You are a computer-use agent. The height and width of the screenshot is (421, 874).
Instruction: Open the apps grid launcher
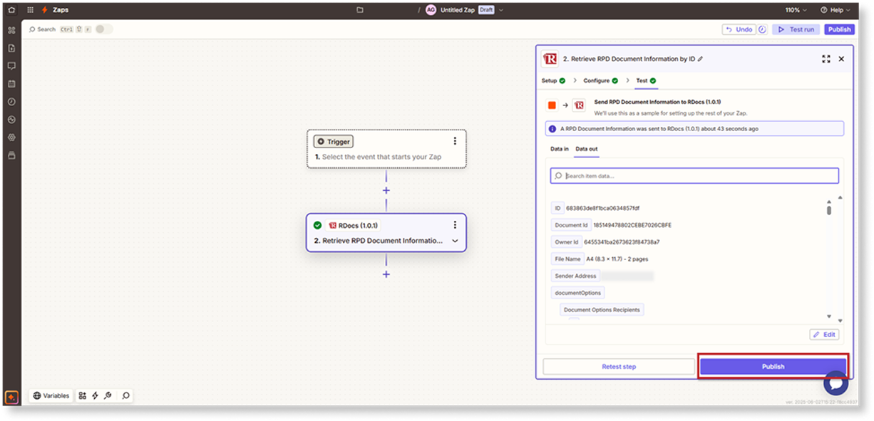(30, 10)
